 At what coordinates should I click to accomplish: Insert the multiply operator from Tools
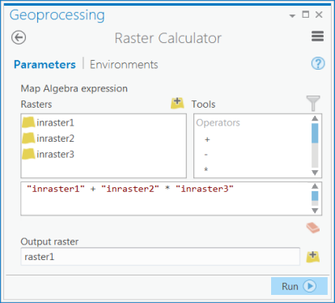coord(206,169)
